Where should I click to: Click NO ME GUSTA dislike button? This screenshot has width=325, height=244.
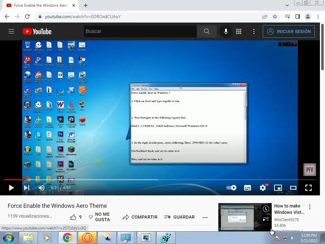99,217
